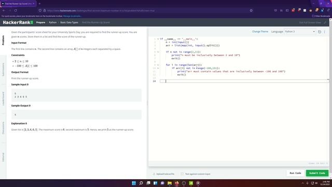The image size is (332, 187).
Task: Select the Prepare navigation item
Action: (x=40, y=22)
